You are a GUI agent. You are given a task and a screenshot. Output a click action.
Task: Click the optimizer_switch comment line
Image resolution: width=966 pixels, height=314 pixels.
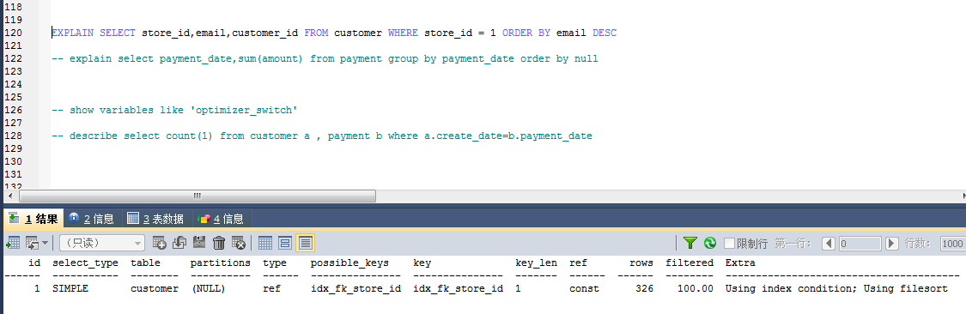tap(175, 110)
